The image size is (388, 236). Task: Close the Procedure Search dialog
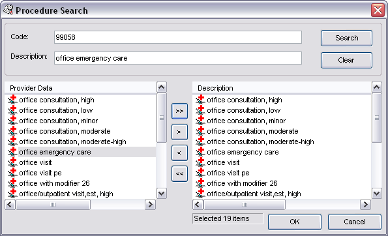[378, 10]
